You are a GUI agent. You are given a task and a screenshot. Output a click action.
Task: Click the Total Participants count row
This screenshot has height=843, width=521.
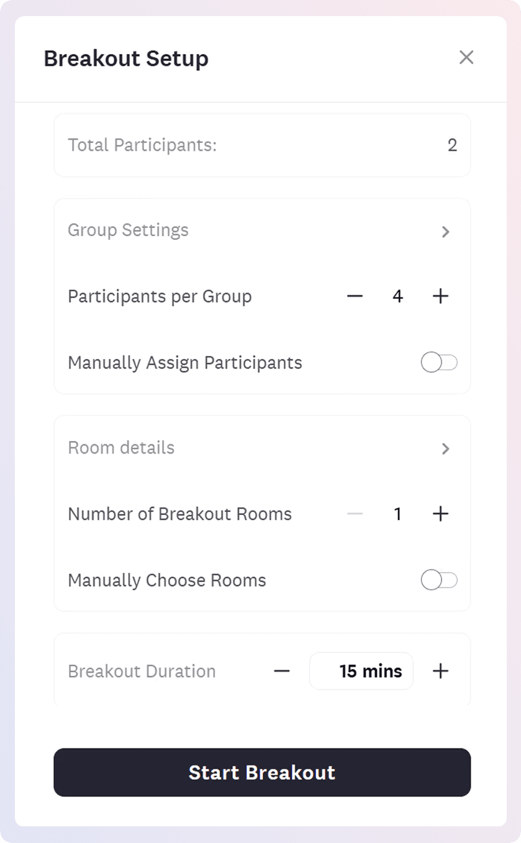[262, 145]
